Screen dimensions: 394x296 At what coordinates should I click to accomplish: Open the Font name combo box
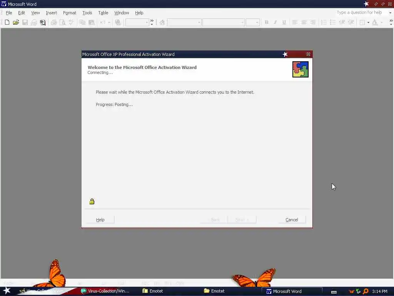click(x=224, y=22)
